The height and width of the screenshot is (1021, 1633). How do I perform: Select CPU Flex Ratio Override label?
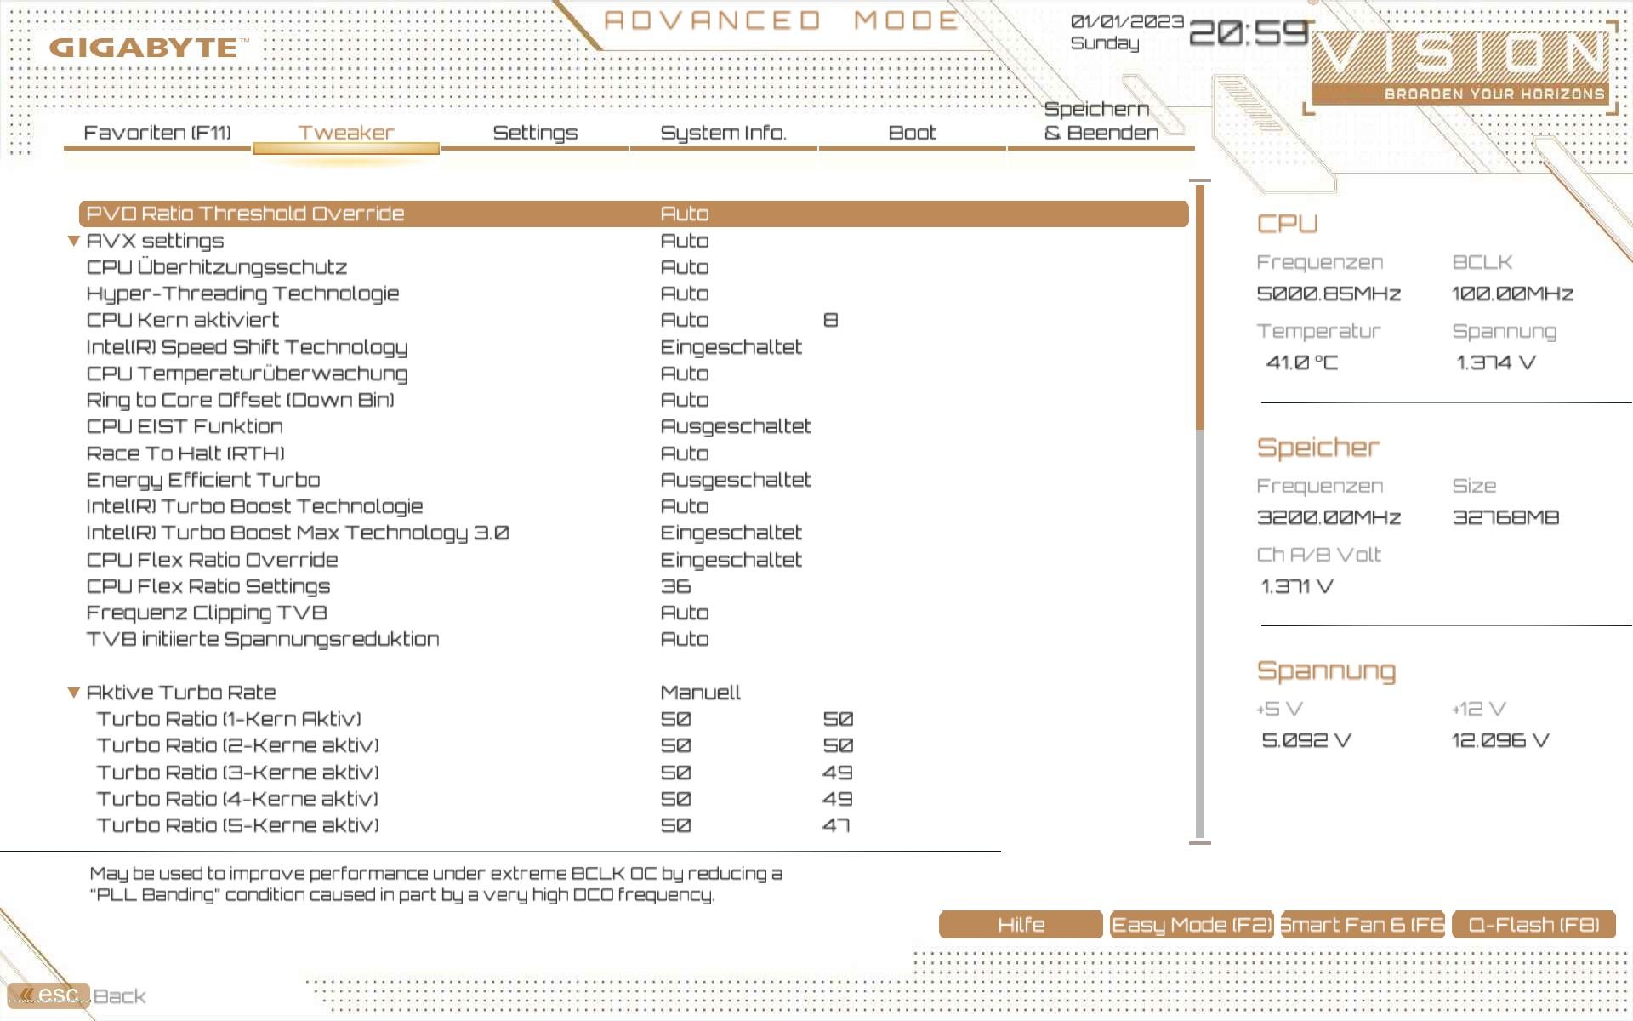coord(212,560)
